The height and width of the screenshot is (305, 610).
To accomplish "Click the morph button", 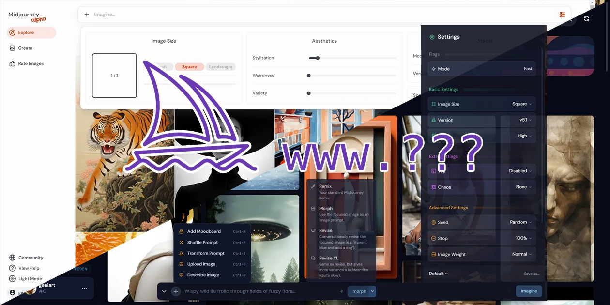I will click(x=359, y=291).
